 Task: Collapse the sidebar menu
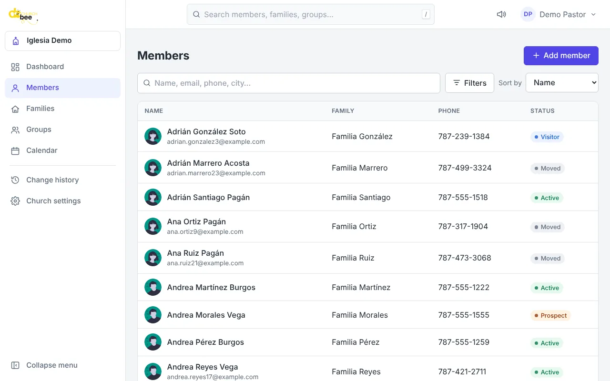62,365
